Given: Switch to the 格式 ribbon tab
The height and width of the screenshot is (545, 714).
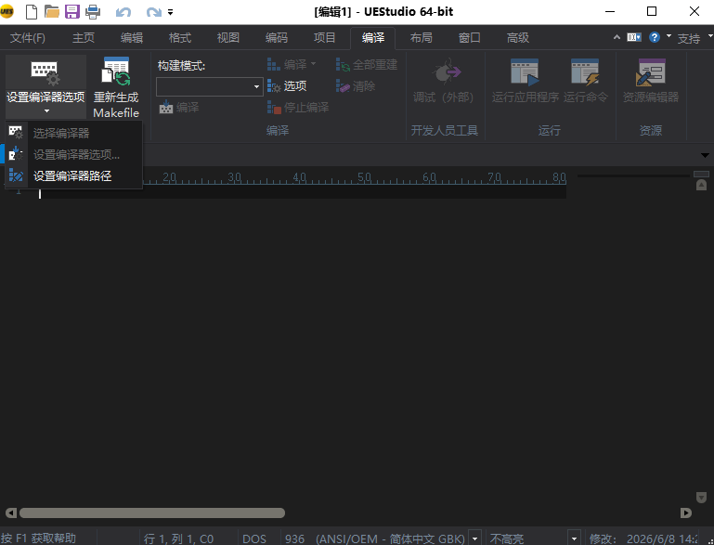Looking at the screenshot, I should (x=180, y=38).
